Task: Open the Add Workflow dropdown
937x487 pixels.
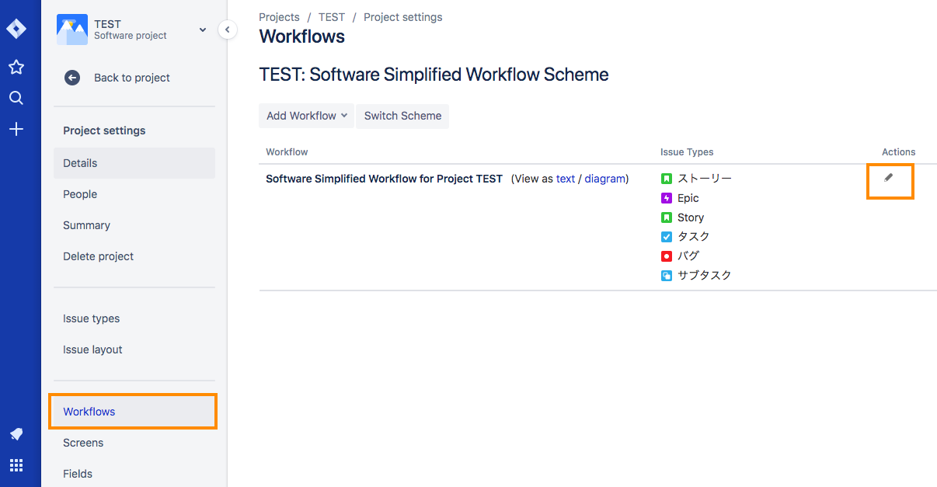Action: [306, 116]
